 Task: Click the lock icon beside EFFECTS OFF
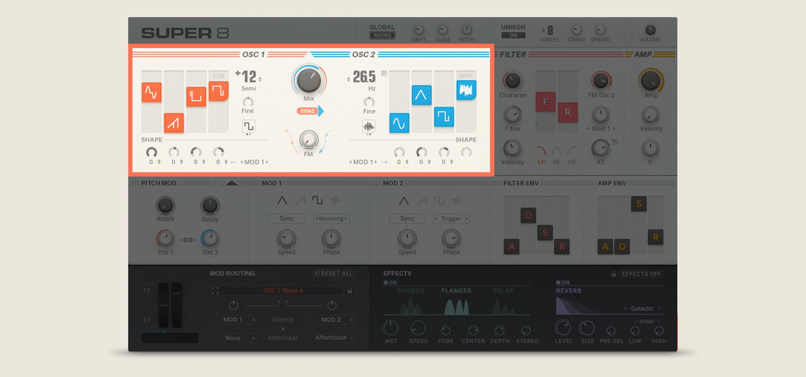click(x=614, y=274)
